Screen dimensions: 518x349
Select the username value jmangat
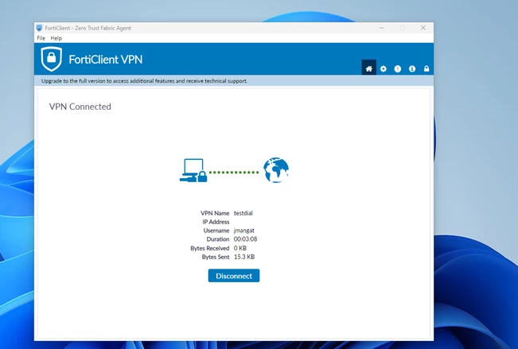244,231
